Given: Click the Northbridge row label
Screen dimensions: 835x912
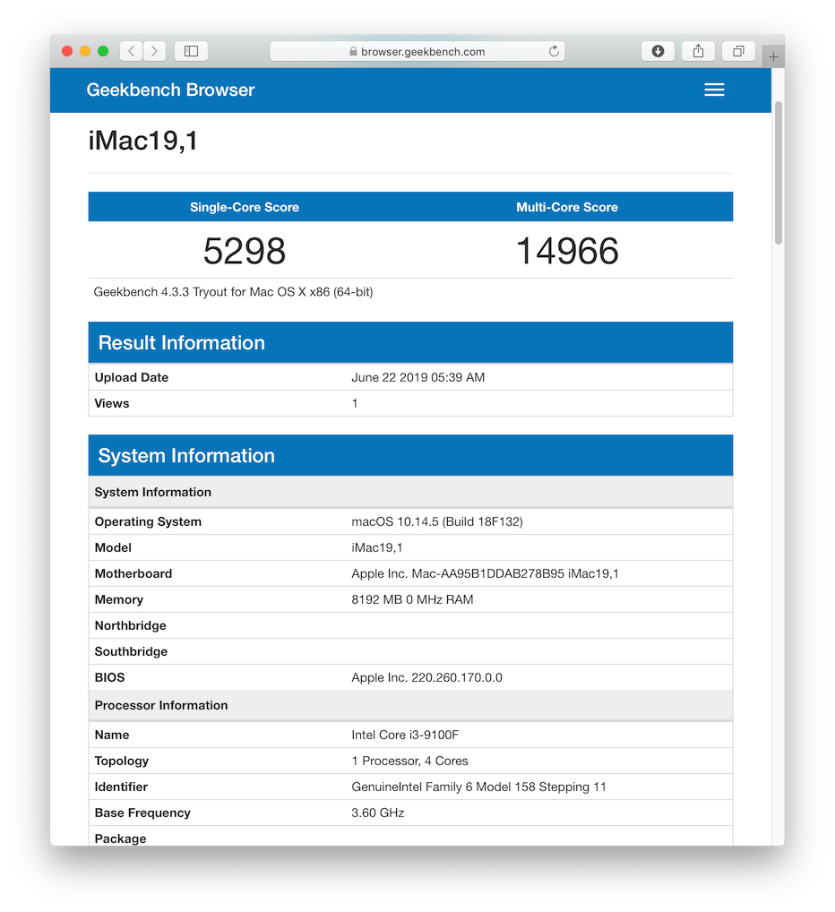Looking at the screenshot, I should (130, 626).
